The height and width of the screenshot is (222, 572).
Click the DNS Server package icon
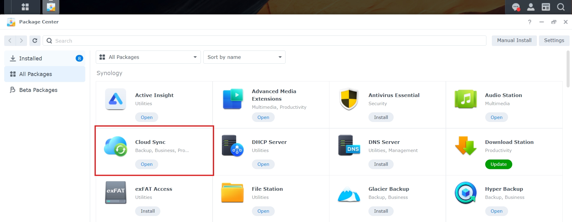click(349, 145)
